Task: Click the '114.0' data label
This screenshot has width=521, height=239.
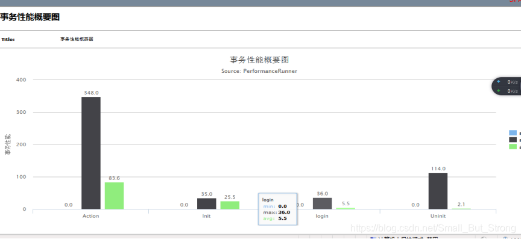Action: pos(438,169)
